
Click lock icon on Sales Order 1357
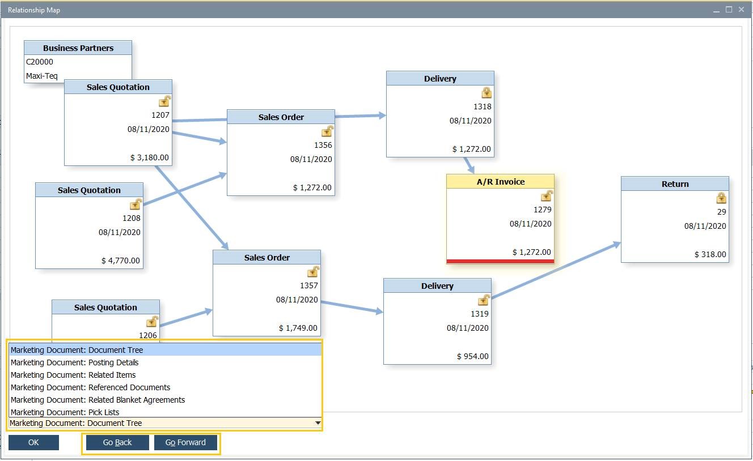coord(313,272)
